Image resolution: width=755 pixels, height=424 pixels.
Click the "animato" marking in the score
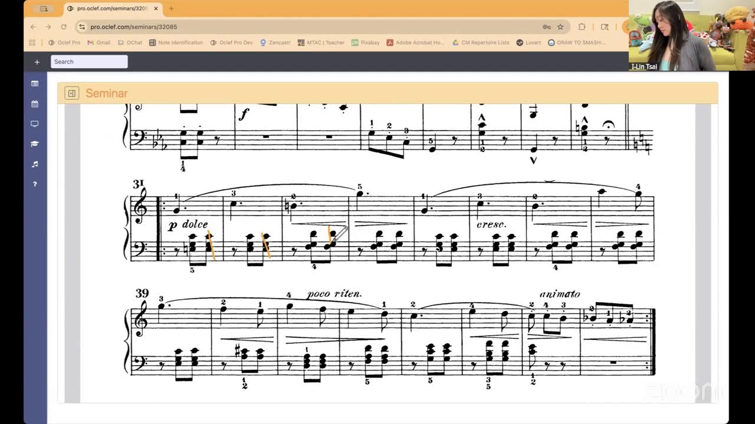point(560,293)
